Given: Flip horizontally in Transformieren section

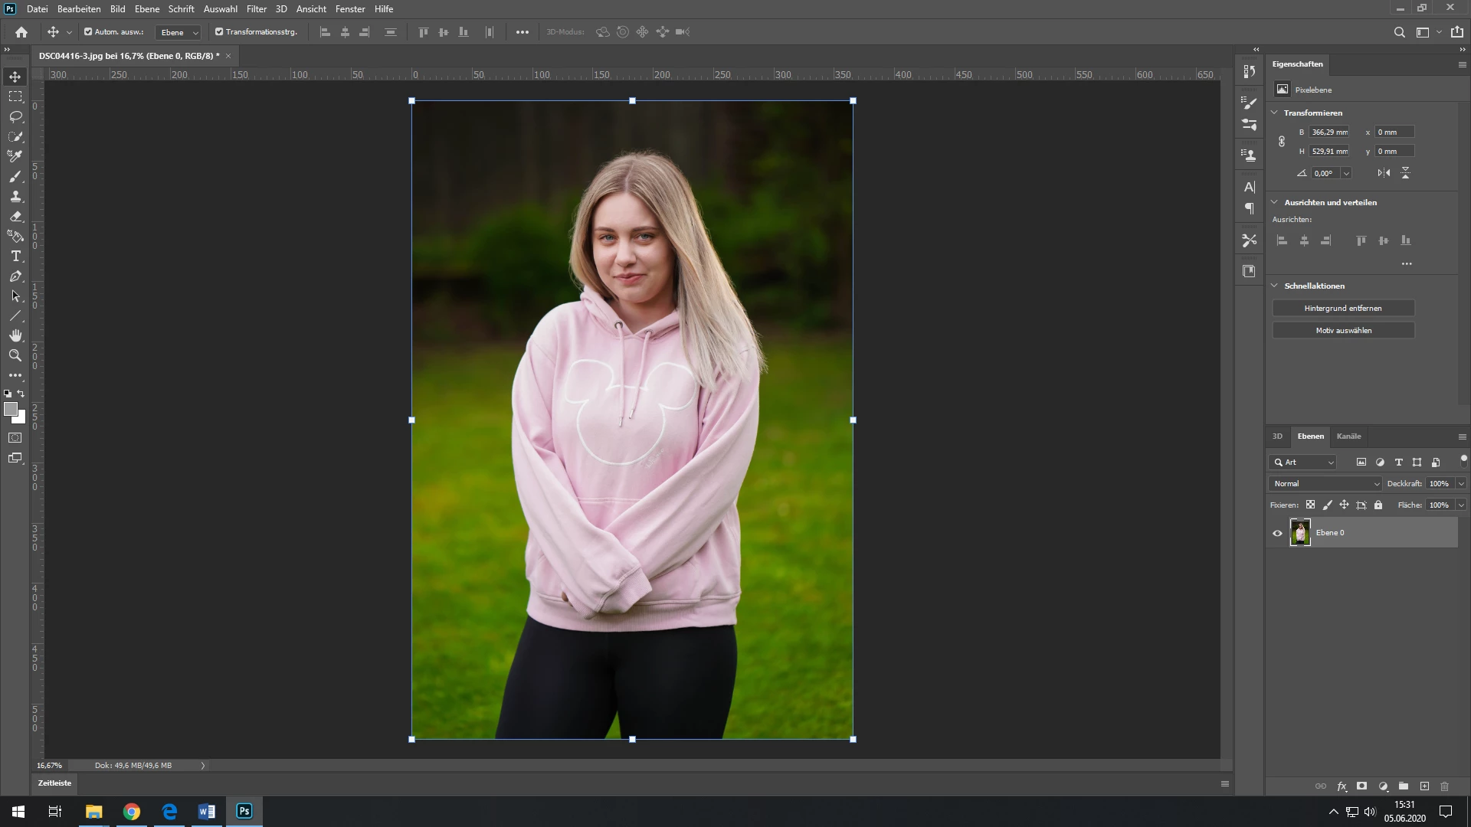Looking at the screenshot, I should tap(1384, 173).
